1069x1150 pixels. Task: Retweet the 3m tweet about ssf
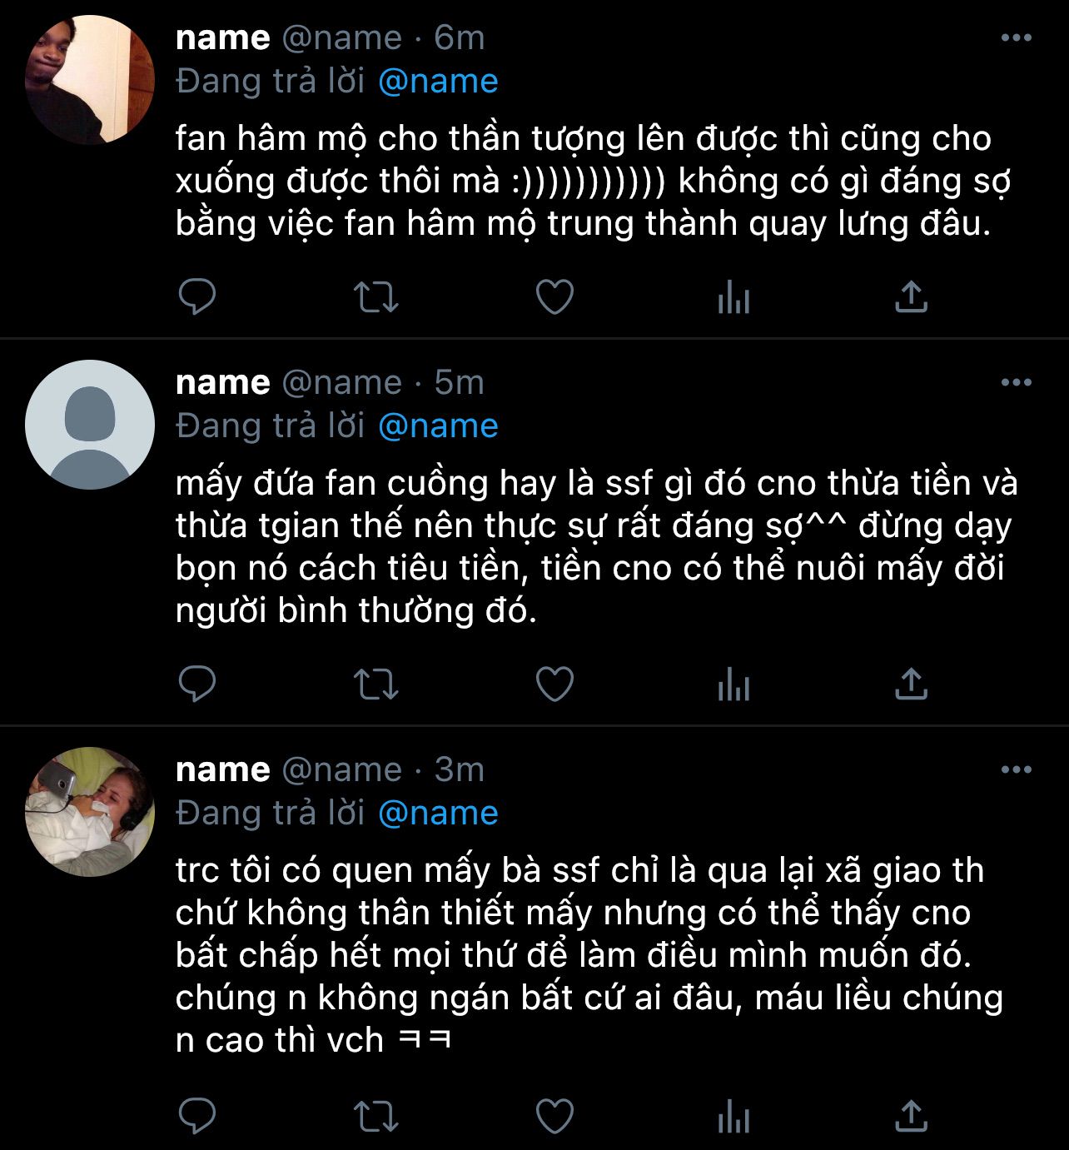tap(376, 1116)
